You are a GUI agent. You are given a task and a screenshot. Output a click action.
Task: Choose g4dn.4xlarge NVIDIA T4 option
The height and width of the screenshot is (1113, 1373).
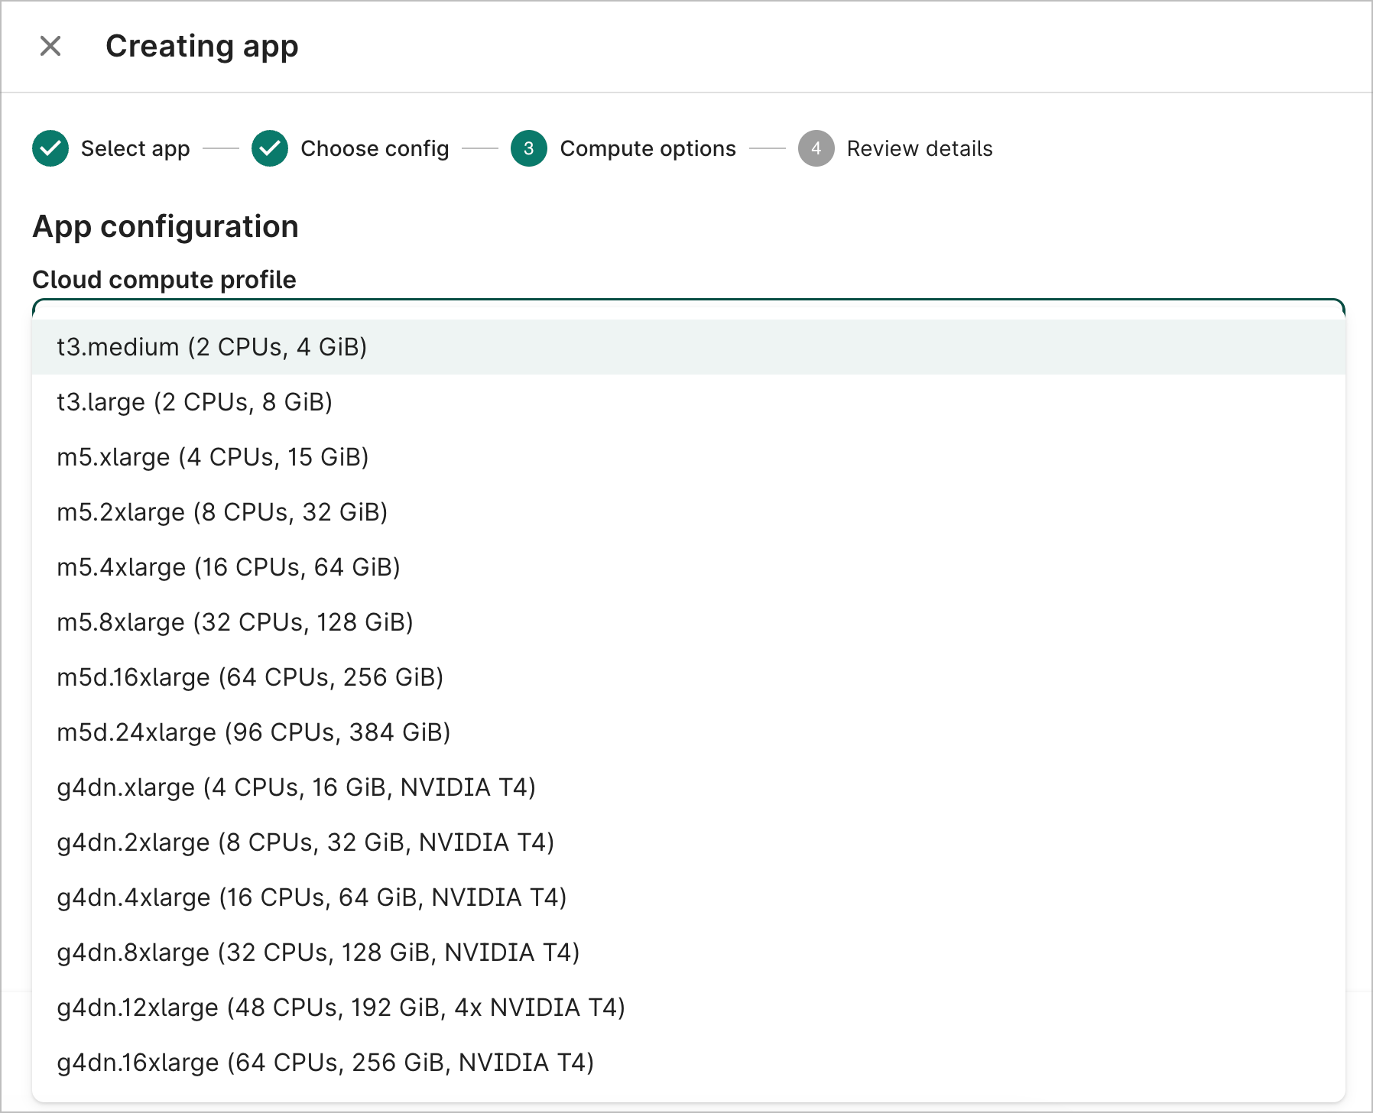point(311,897)
